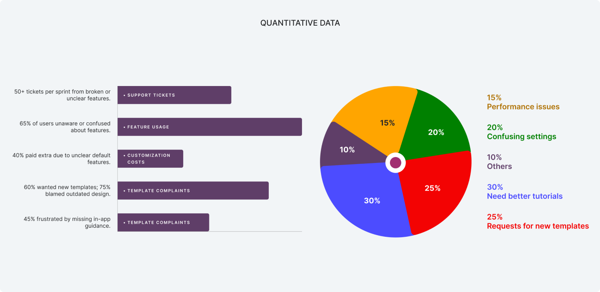Click the 65% of users unaware description
600x292 pixels.
click(x=65, y=127)
